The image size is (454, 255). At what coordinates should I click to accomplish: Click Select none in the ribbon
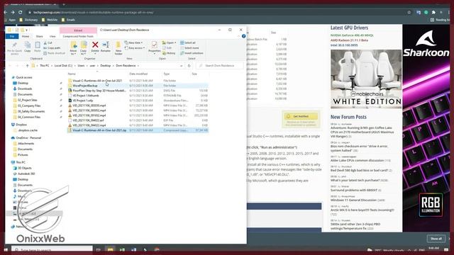coord(189,48)
